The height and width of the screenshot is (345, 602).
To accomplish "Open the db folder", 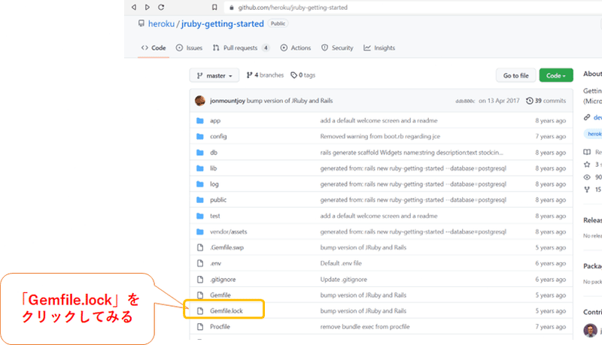I will point(214,153).
